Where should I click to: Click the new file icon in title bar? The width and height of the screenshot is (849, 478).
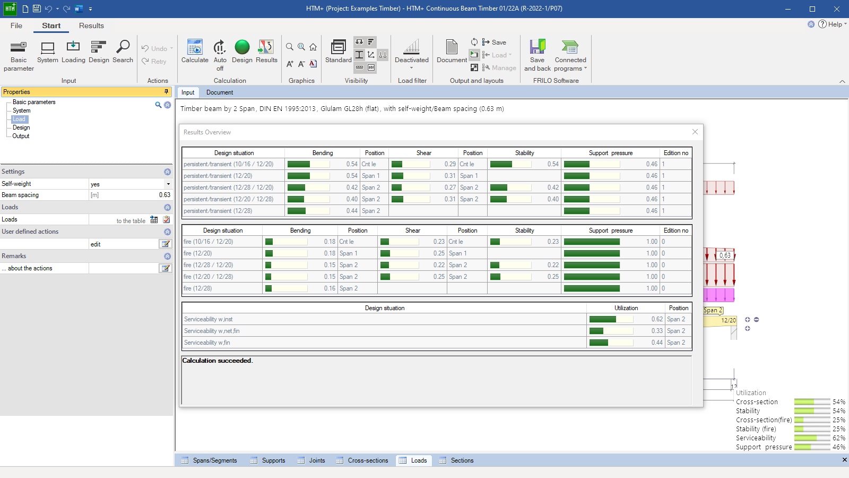coord(25,8)
